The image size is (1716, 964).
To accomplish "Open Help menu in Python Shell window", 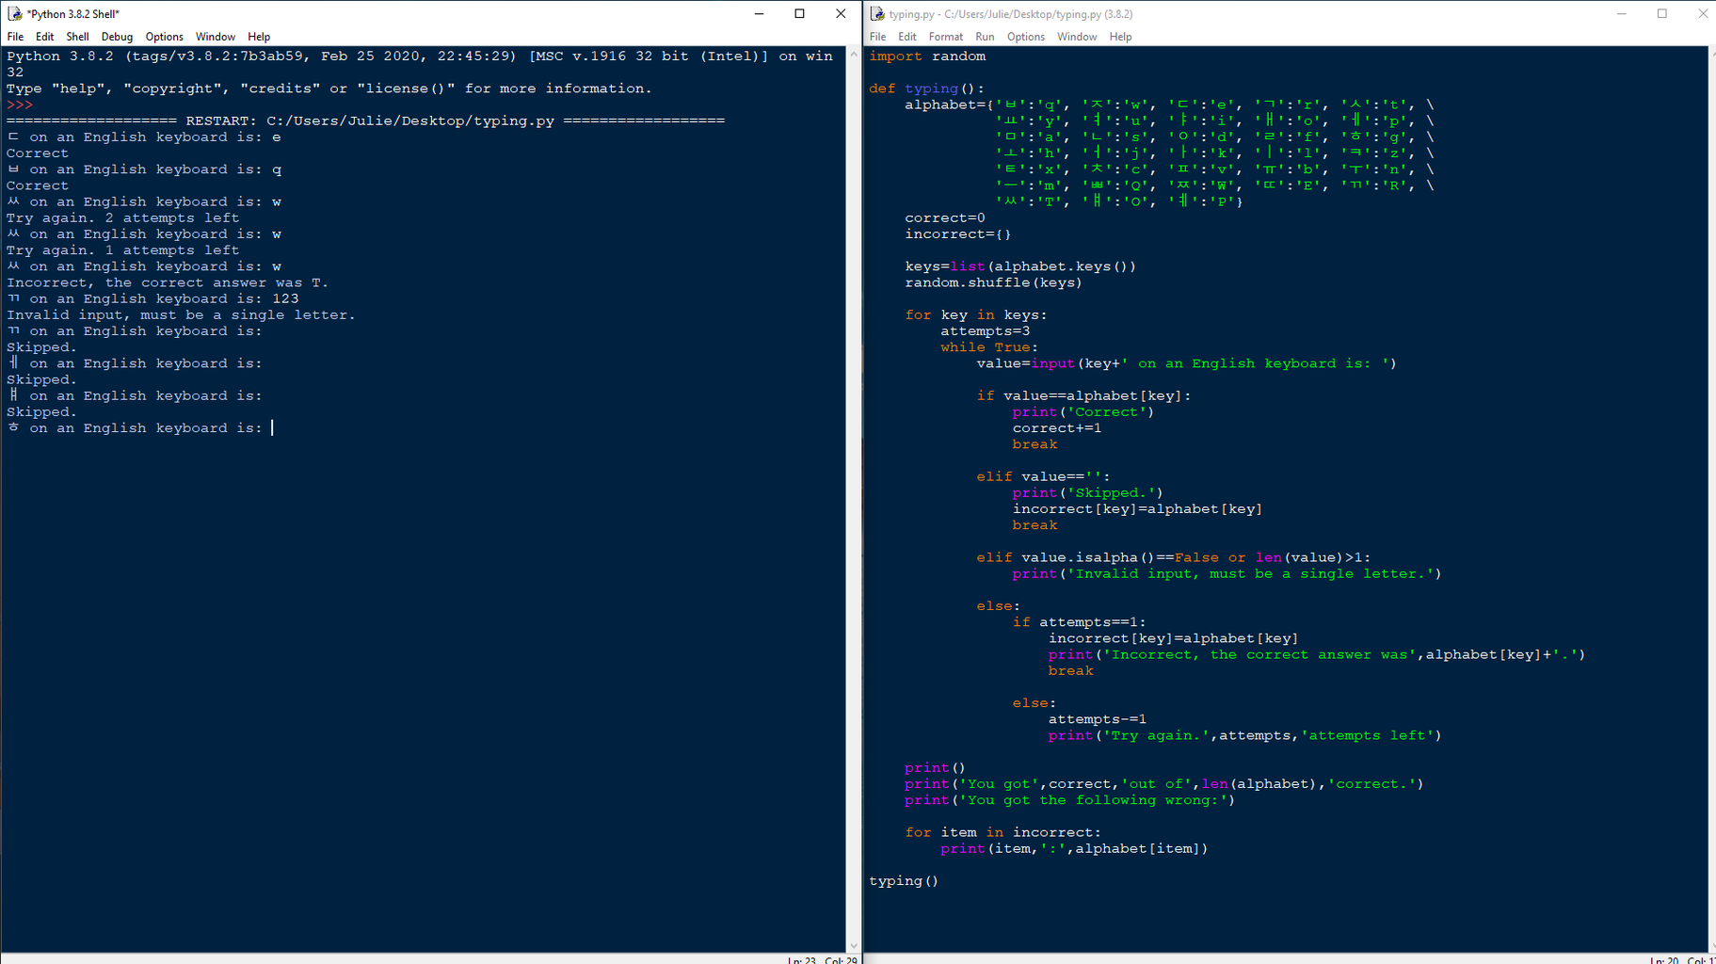I will coord(259,37).
